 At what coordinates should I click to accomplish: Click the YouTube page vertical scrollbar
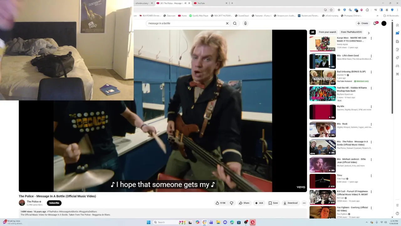click(392, 67)
